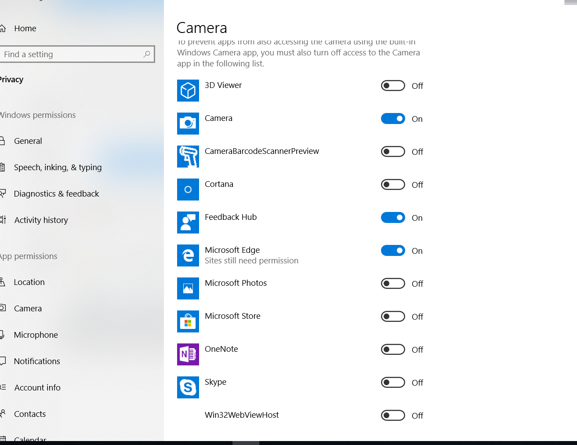Enable Microsoft Store camera toggle

point(393,317)
